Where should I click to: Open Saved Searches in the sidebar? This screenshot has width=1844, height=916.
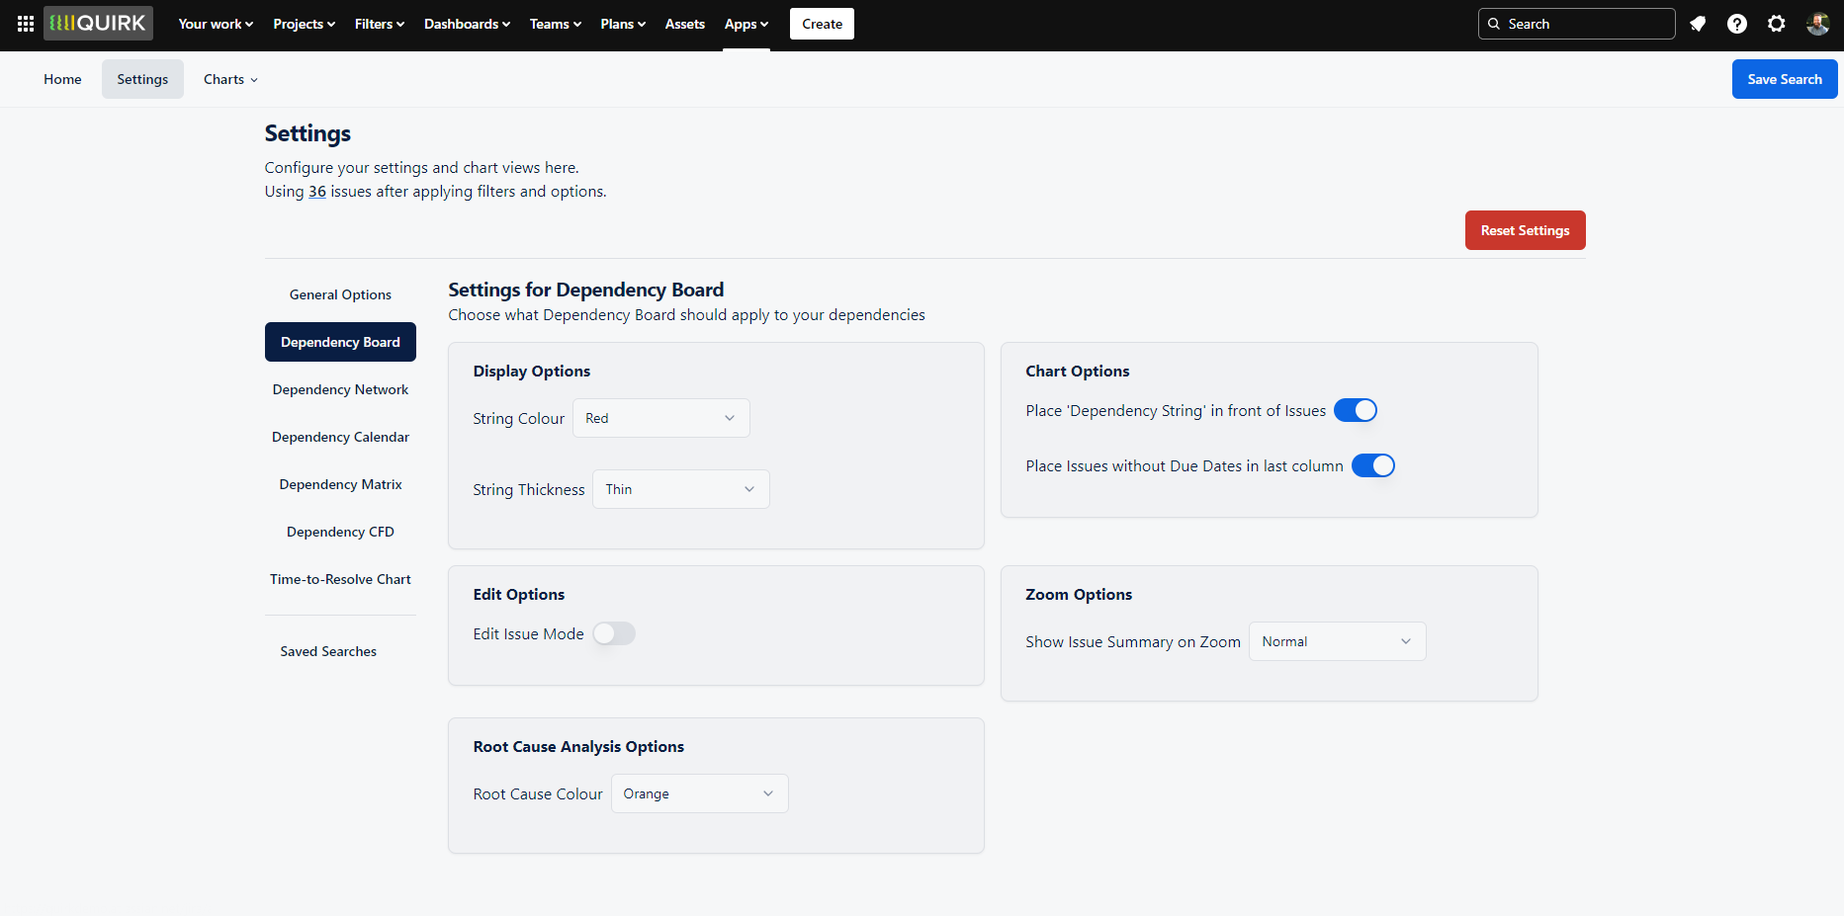point(328,651)
